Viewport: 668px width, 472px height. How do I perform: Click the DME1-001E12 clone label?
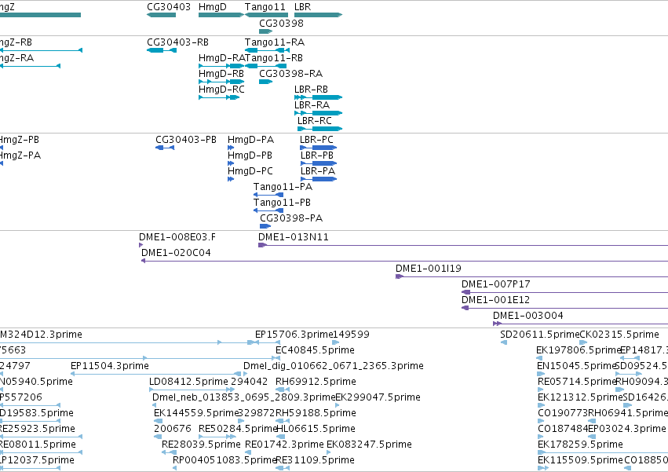(495, 300)
